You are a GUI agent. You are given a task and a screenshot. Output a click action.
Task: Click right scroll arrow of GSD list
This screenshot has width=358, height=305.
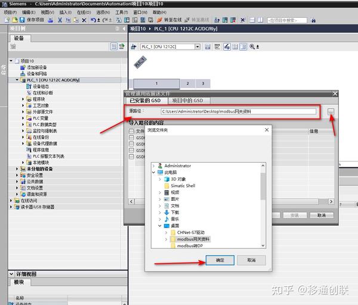click(331, 201)
